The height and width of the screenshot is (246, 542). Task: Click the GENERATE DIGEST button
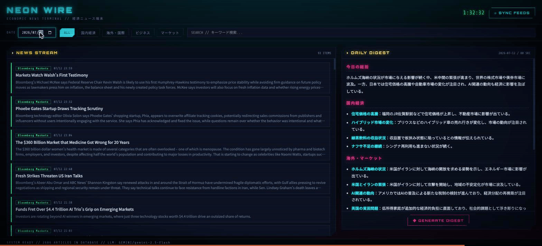pos(438,220)
